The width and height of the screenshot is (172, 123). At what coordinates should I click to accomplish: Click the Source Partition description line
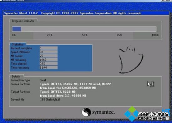(75, 84)
